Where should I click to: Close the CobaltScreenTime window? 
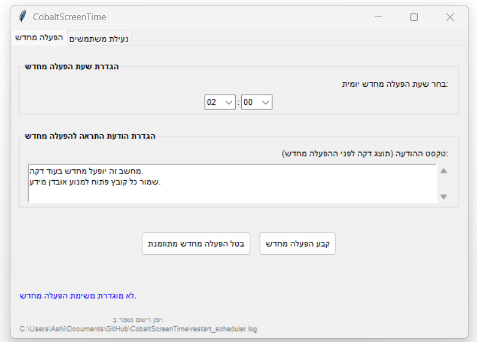pos(450,17)
